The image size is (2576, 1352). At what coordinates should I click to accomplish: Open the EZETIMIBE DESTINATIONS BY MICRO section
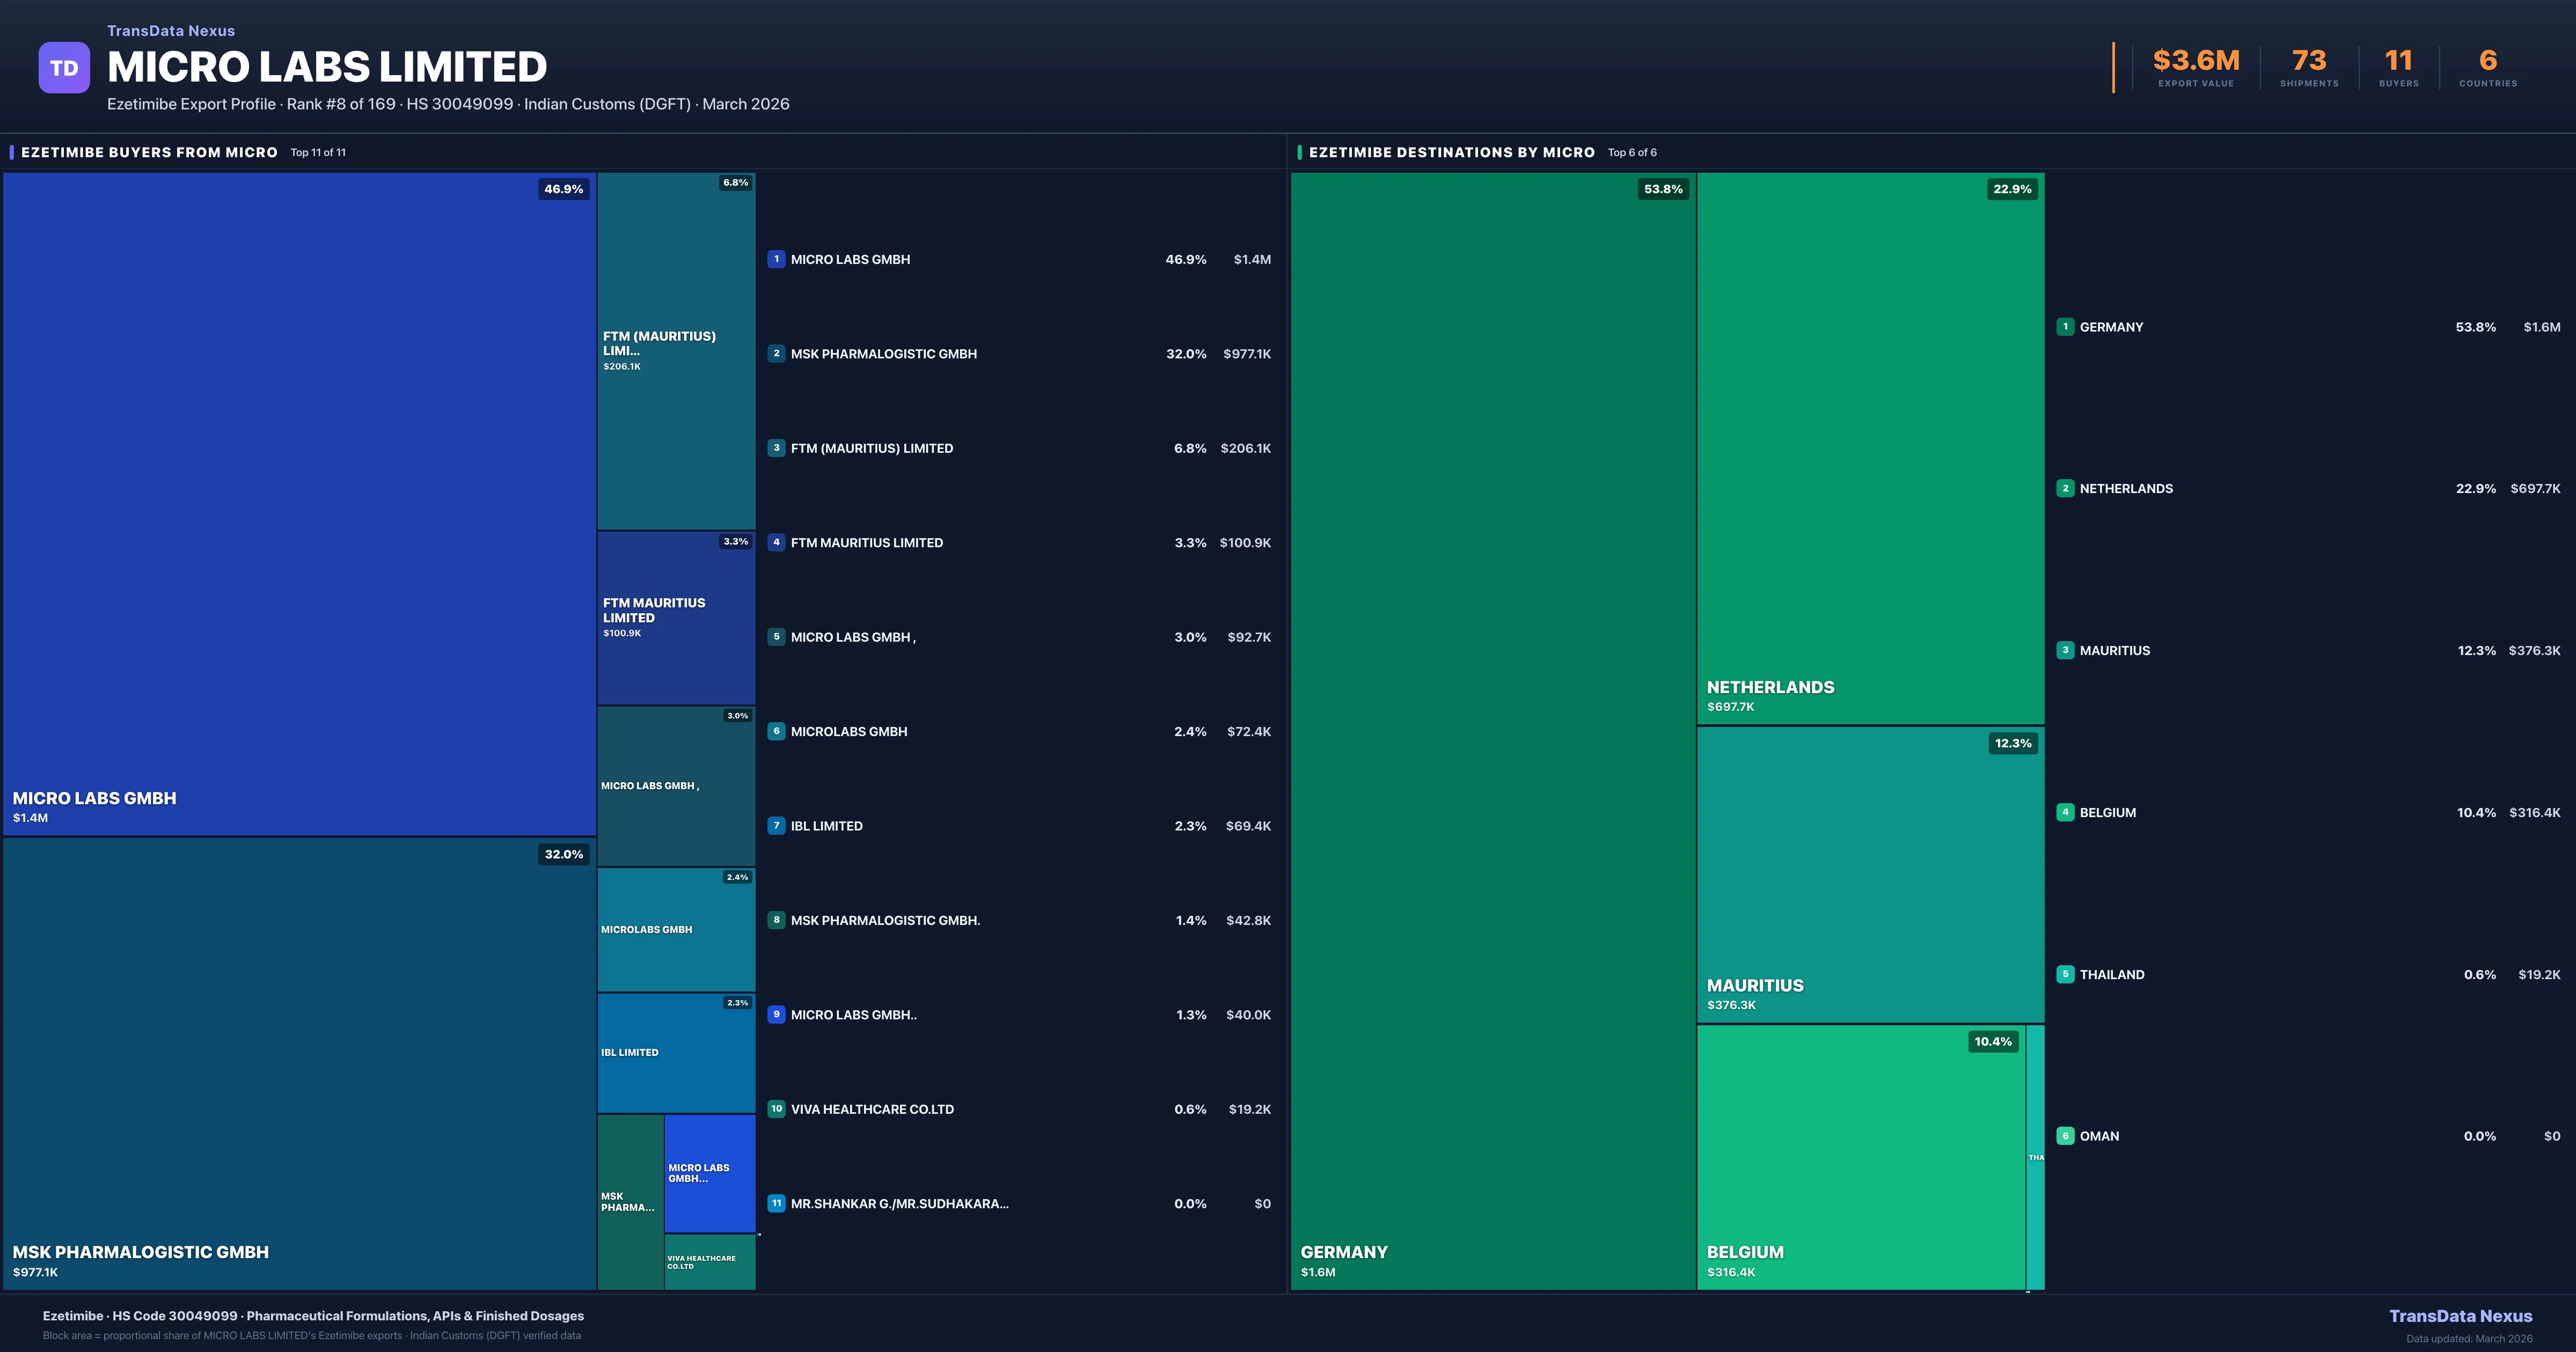(x=1452, y=152)
